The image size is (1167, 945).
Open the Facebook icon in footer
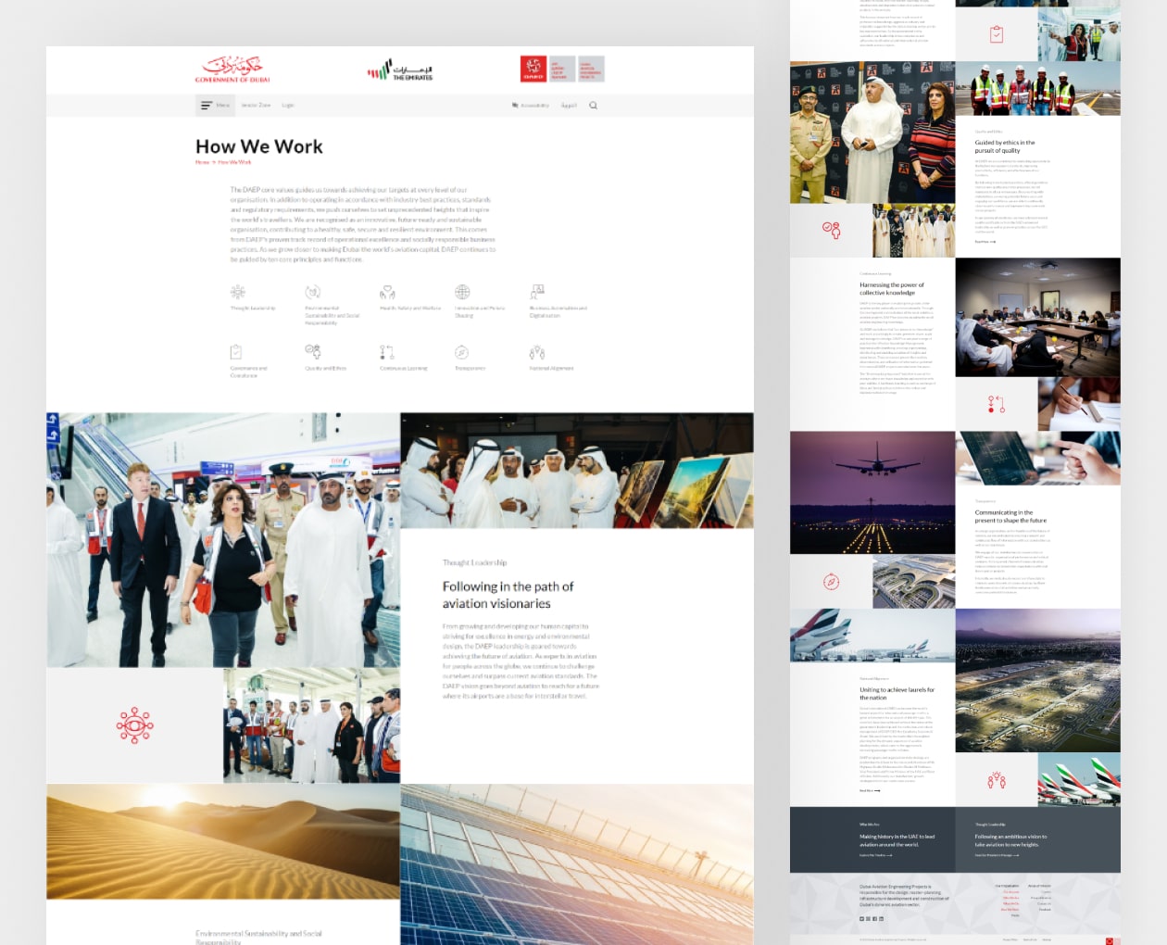click(874, 919)
